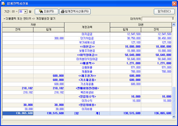Click the 대변 header cell
This screenshot has width=178, height=126.
[141, 25]
